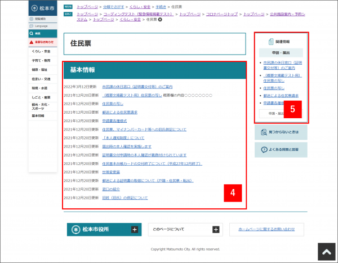Screen dimensions: 338x263
Task: Open 観光・文化・スポーツ menu item
Action: [x=41, y=106]
